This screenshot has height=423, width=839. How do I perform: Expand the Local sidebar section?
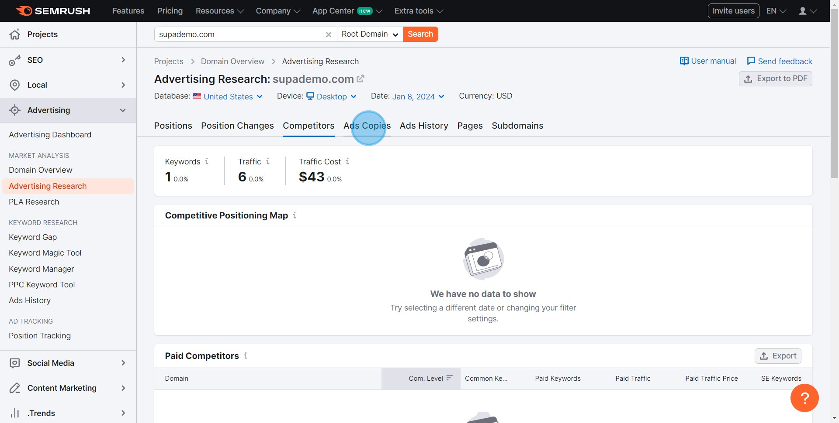[x=123, y=85]
